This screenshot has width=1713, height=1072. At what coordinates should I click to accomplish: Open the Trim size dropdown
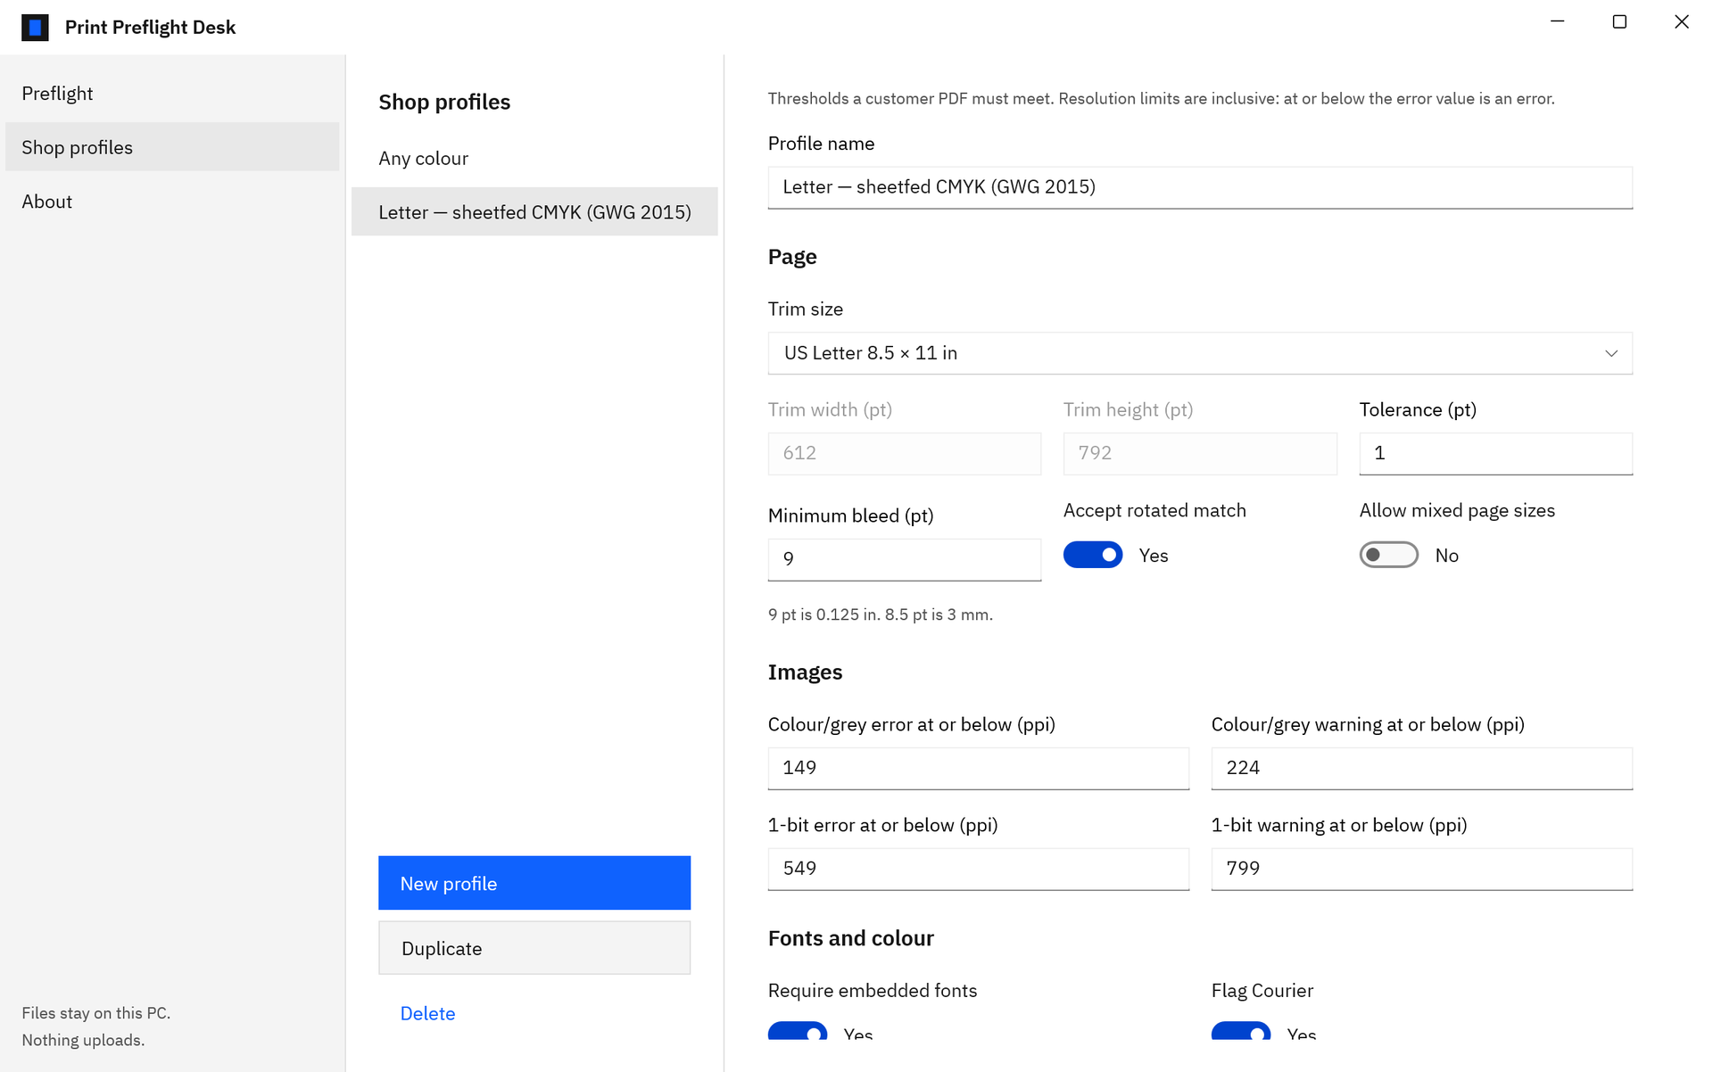(1200, 353)
